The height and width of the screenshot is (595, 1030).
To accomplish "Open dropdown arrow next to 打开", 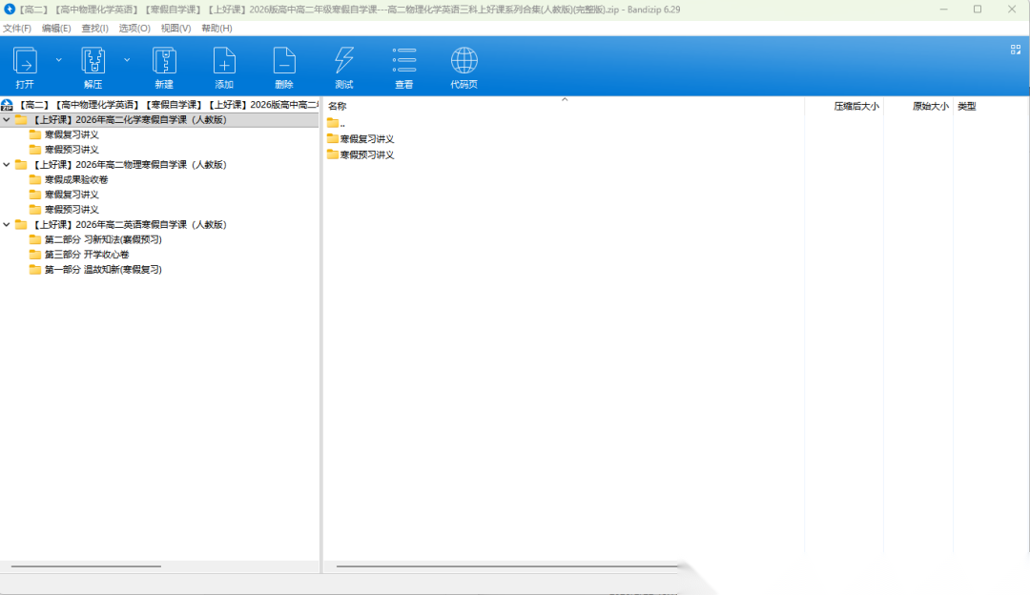I will click(x=58, y=59).
